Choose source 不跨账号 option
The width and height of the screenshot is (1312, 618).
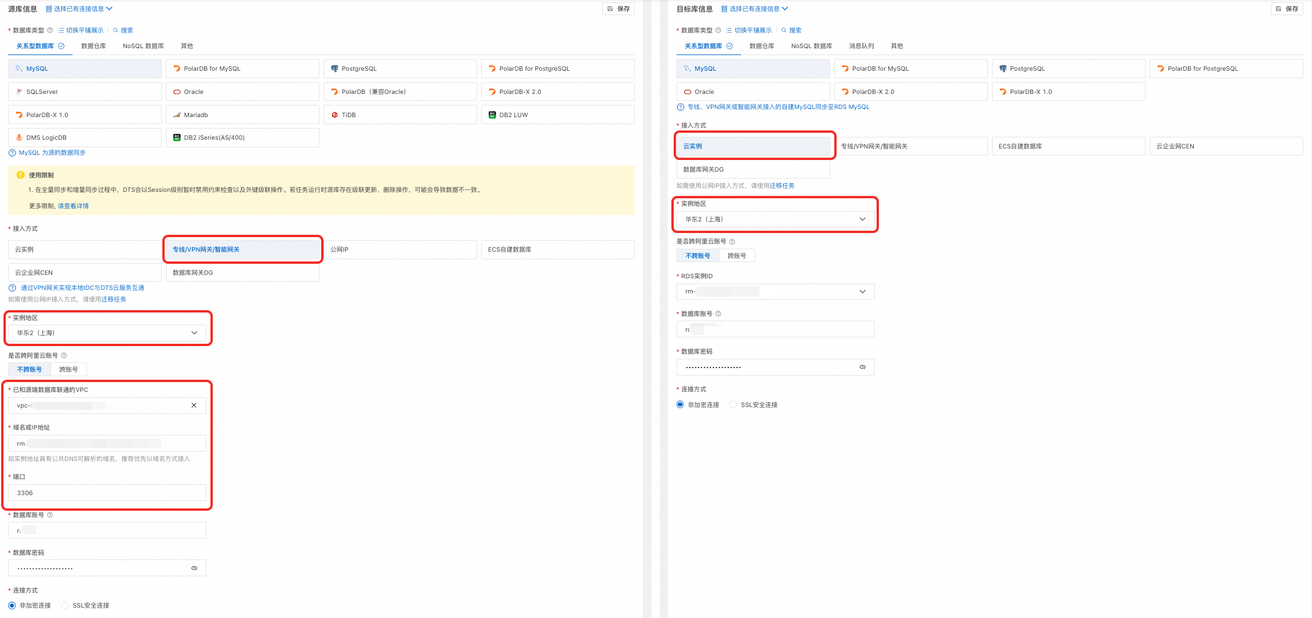pos(30,369)
